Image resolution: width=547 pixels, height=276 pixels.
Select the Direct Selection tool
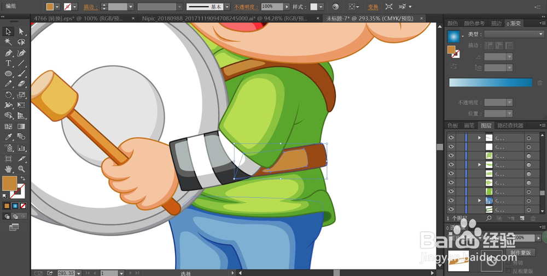pyautogui.click(x=21, y=31)
